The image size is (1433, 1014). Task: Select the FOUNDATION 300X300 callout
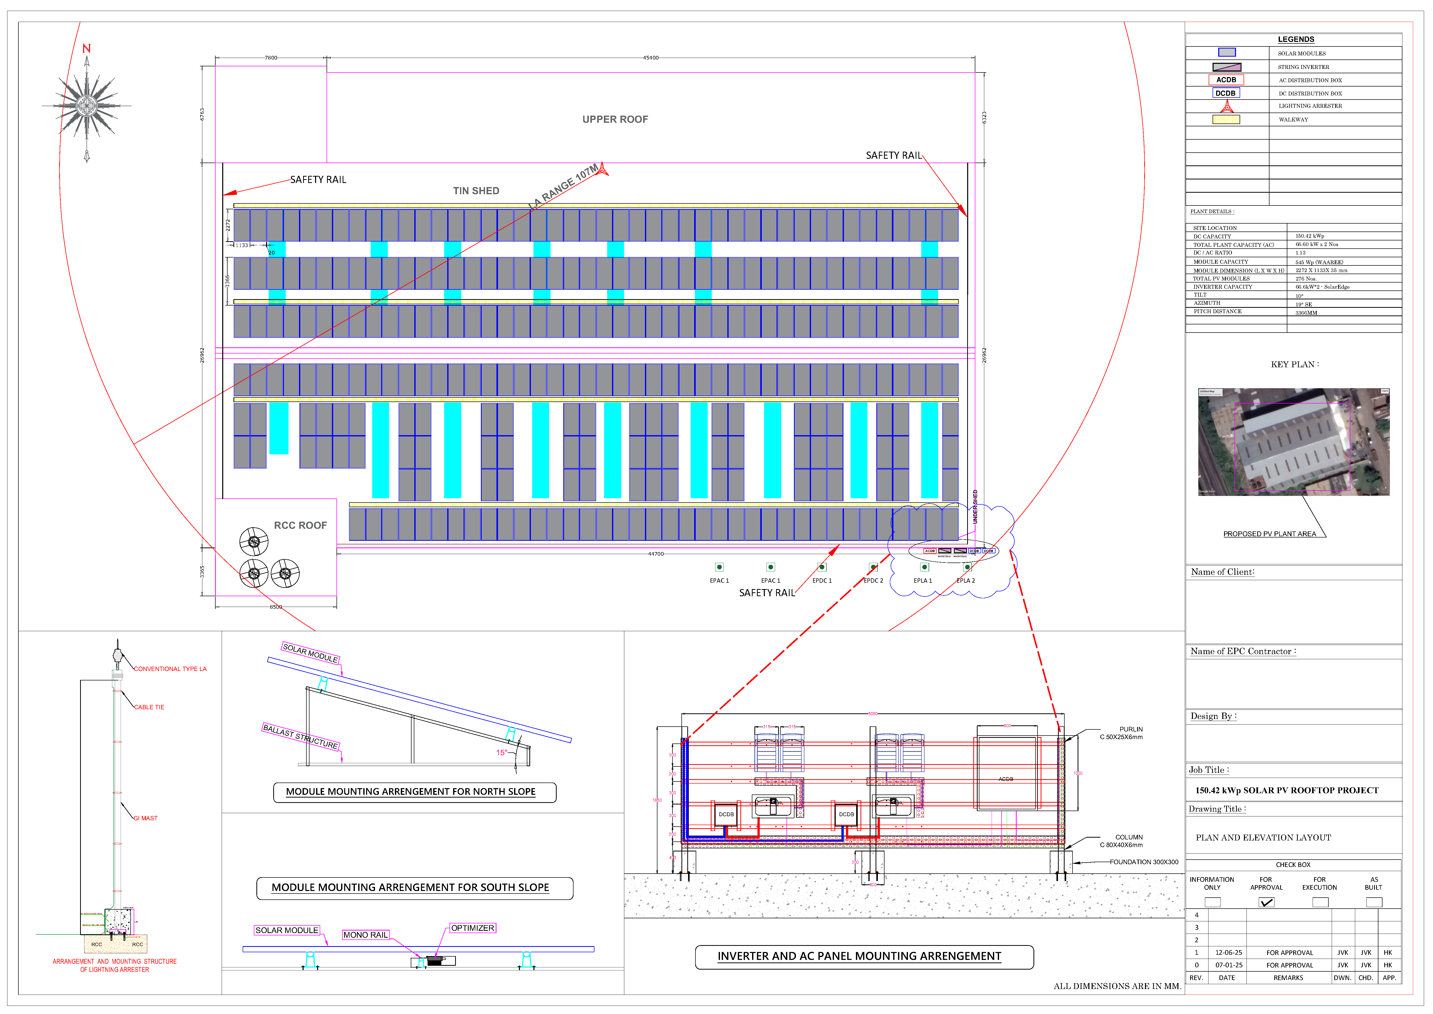tap(1144, 862)
